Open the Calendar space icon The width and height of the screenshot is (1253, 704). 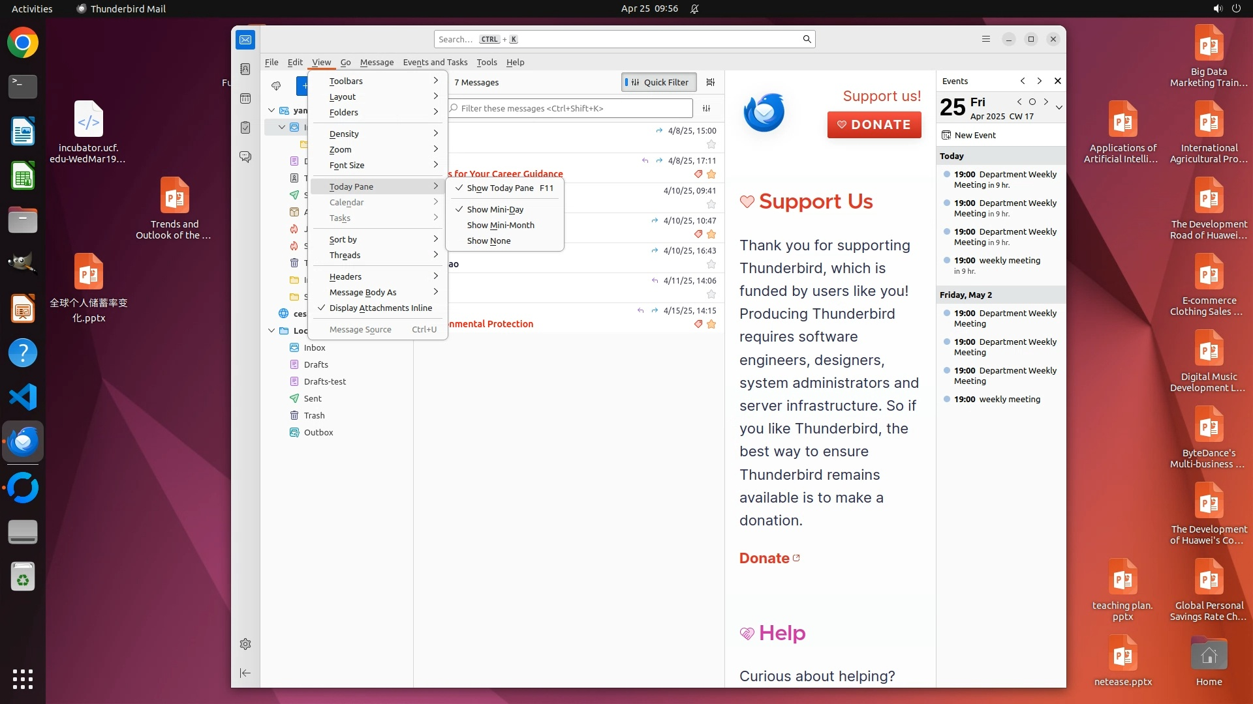coord(245,98)
